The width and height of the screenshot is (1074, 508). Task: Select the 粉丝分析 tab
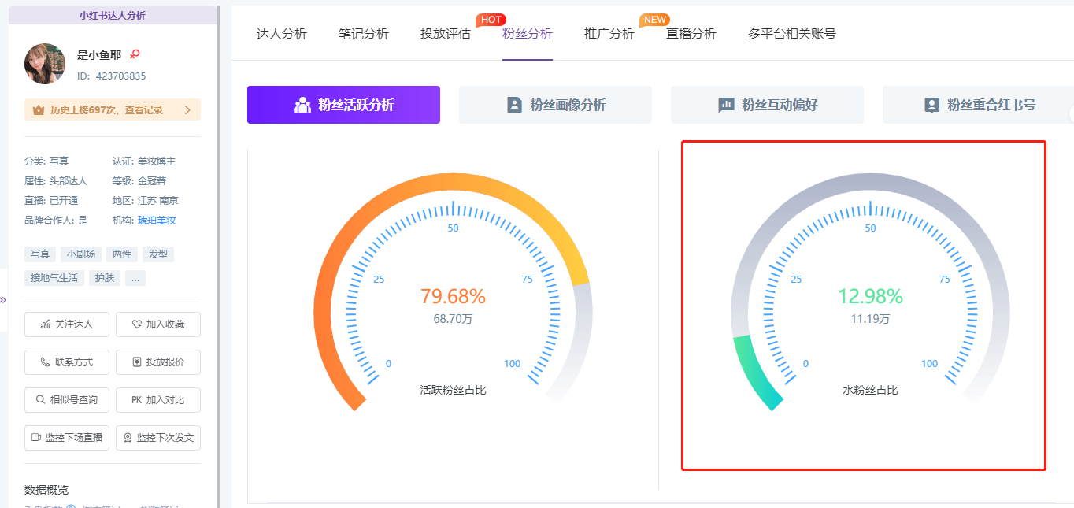coord(528,34)
